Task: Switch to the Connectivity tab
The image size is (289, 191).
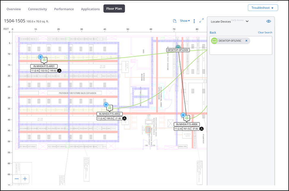Action: pos(37,9)
